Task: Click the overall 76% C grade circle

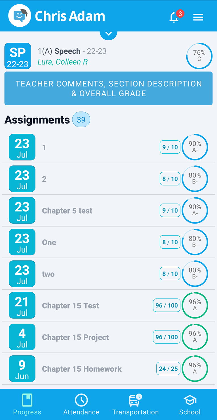Action: click(199, 56)
